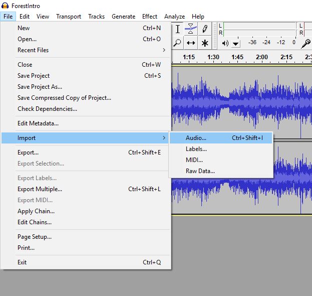Select the Multi-Tool asterisk icon
312x296 pixels.
204,43
